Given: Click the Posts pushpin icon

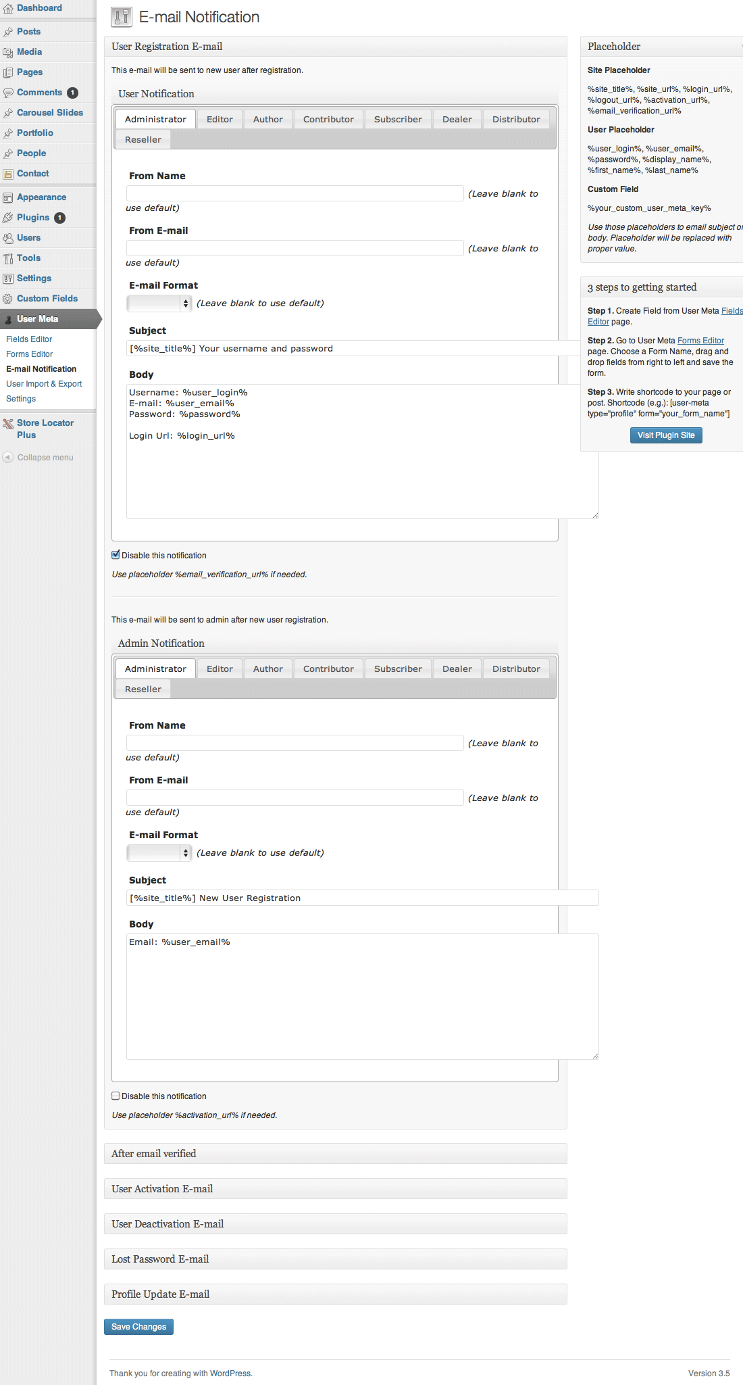Looking at the screenshot, I should [8, 32].
